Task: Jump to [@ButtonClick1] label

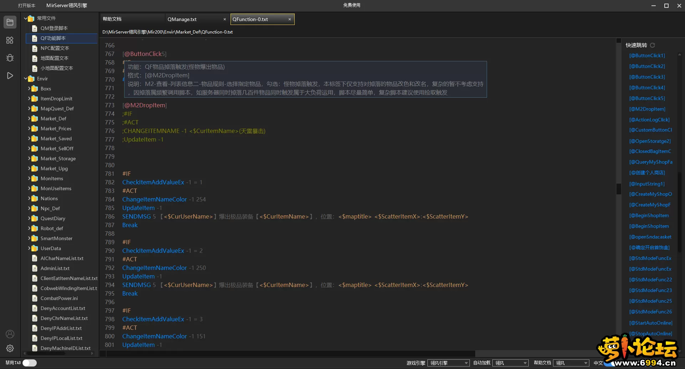Action: [x=647, y=56]
